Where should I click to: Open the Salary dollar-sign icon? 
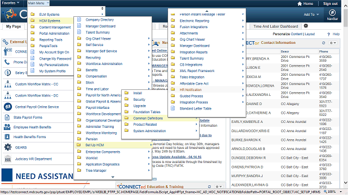coord(8,73)
